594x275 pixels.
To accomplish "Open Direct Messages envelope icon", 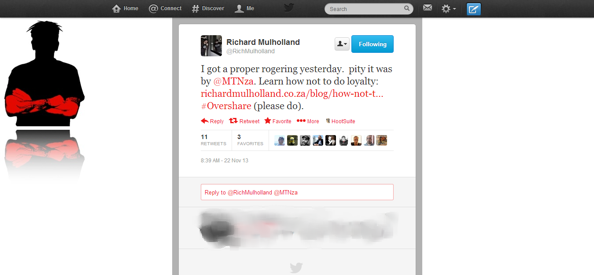I will [427, 7].
